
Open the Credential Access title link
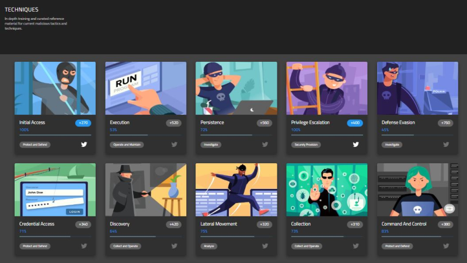[37, 224]
